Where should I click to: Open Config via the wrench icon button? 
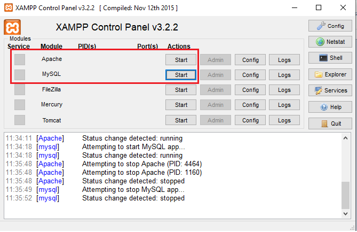point(330,26)
